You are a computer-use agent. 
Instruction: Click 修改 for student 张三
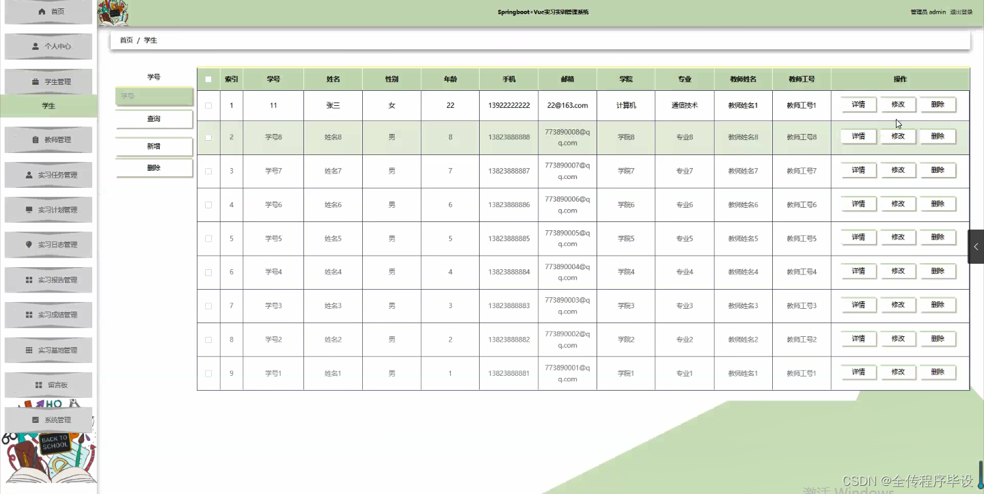coord(898,105)
